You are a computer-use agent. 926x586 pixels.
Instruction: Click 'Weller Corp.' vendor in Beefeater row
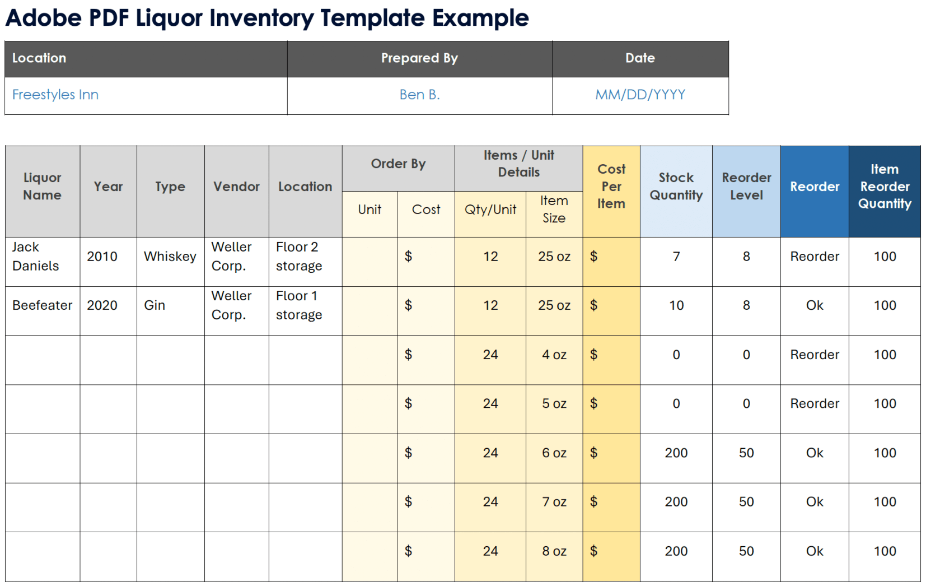point(236,311)
